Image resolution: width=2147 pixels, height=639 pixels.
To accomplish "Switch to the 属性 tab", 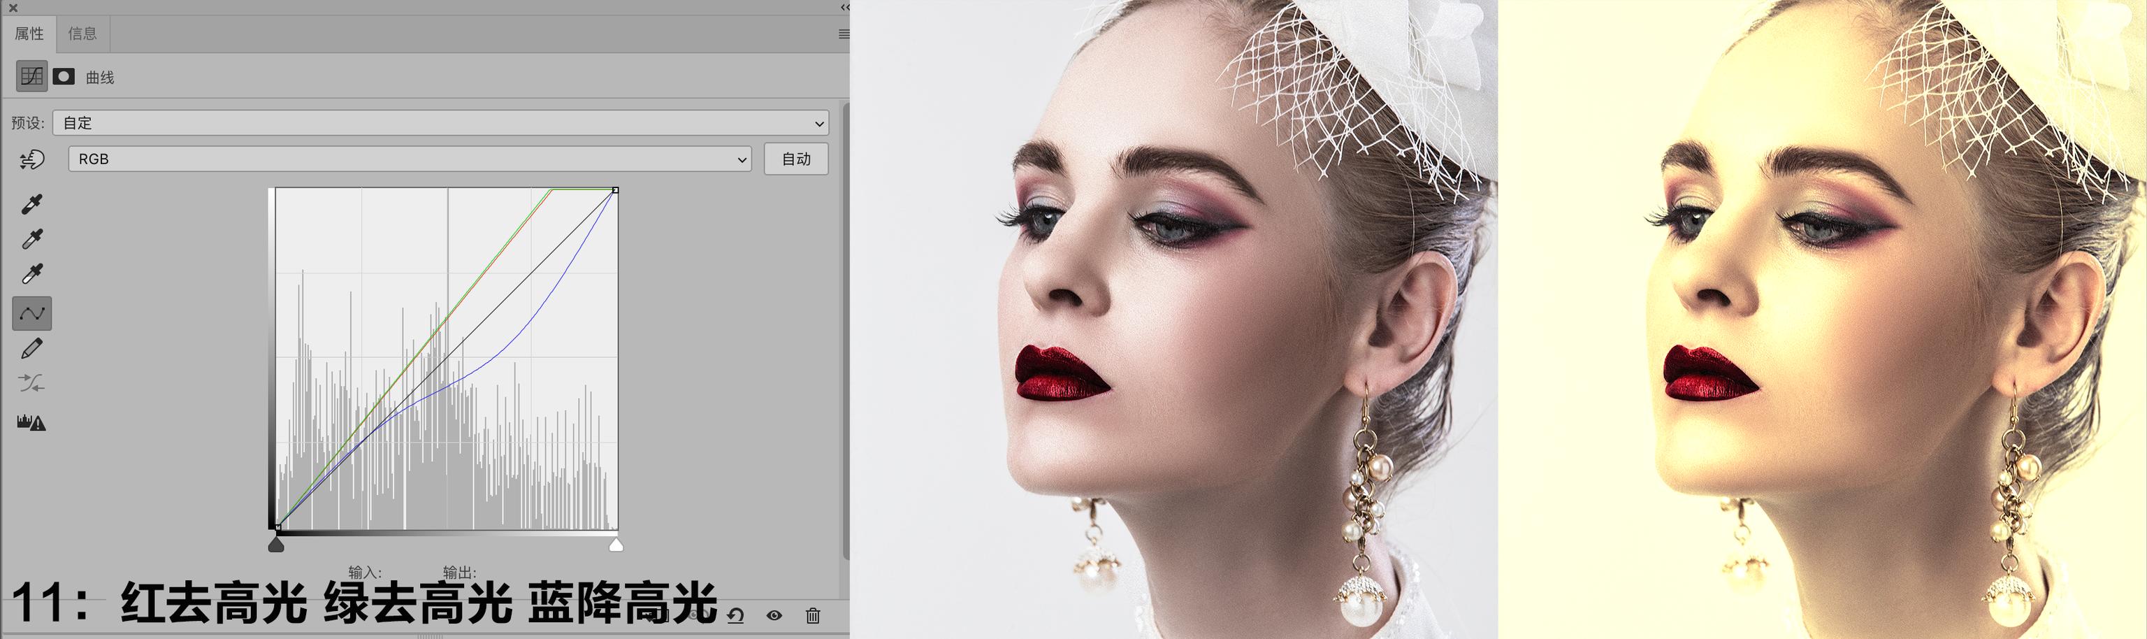I will [29, 34].
